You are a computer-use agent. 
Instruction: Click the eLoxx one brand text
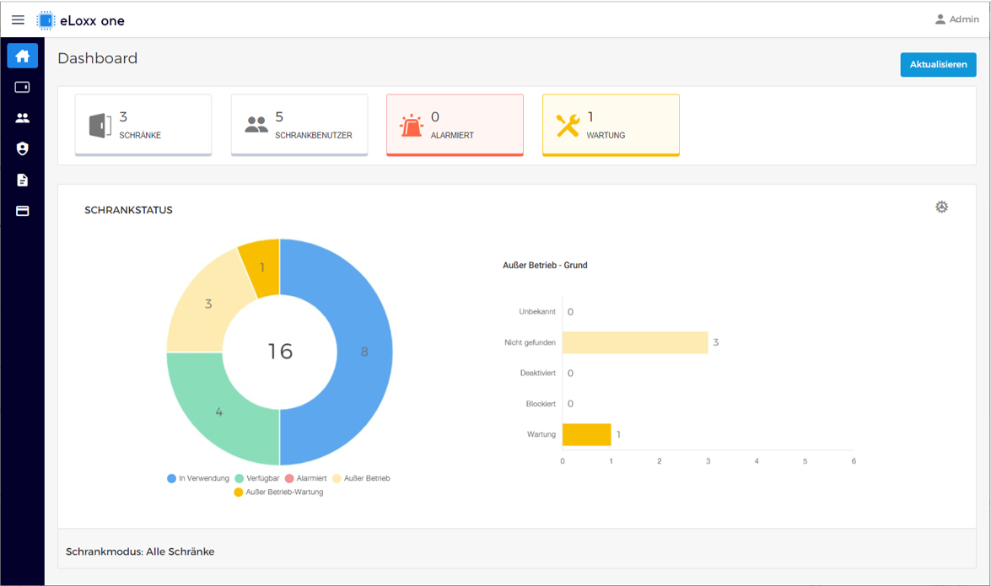92,21
